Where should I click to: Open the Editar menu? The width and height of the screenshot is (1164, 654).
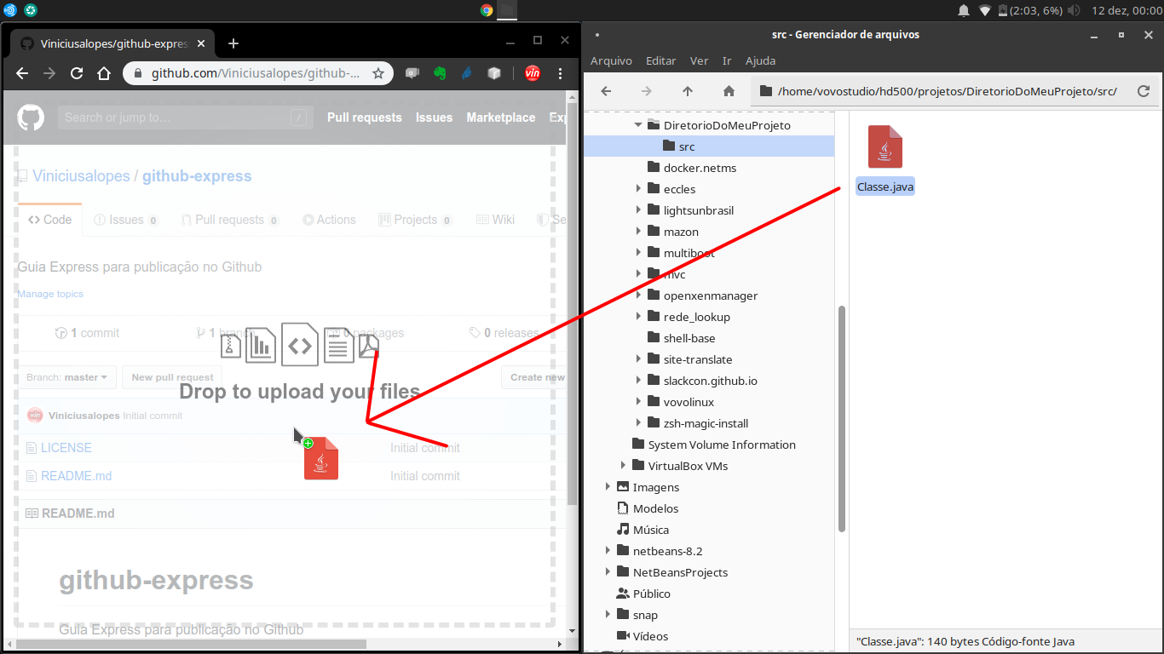[660, 60]
